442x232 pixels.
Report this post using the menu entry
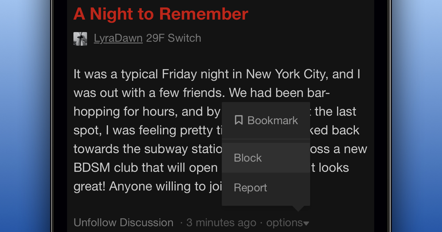250,187
